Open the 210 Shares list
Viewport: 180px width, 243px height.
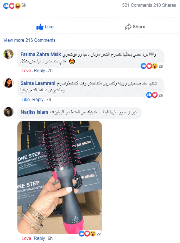(165, 5)
